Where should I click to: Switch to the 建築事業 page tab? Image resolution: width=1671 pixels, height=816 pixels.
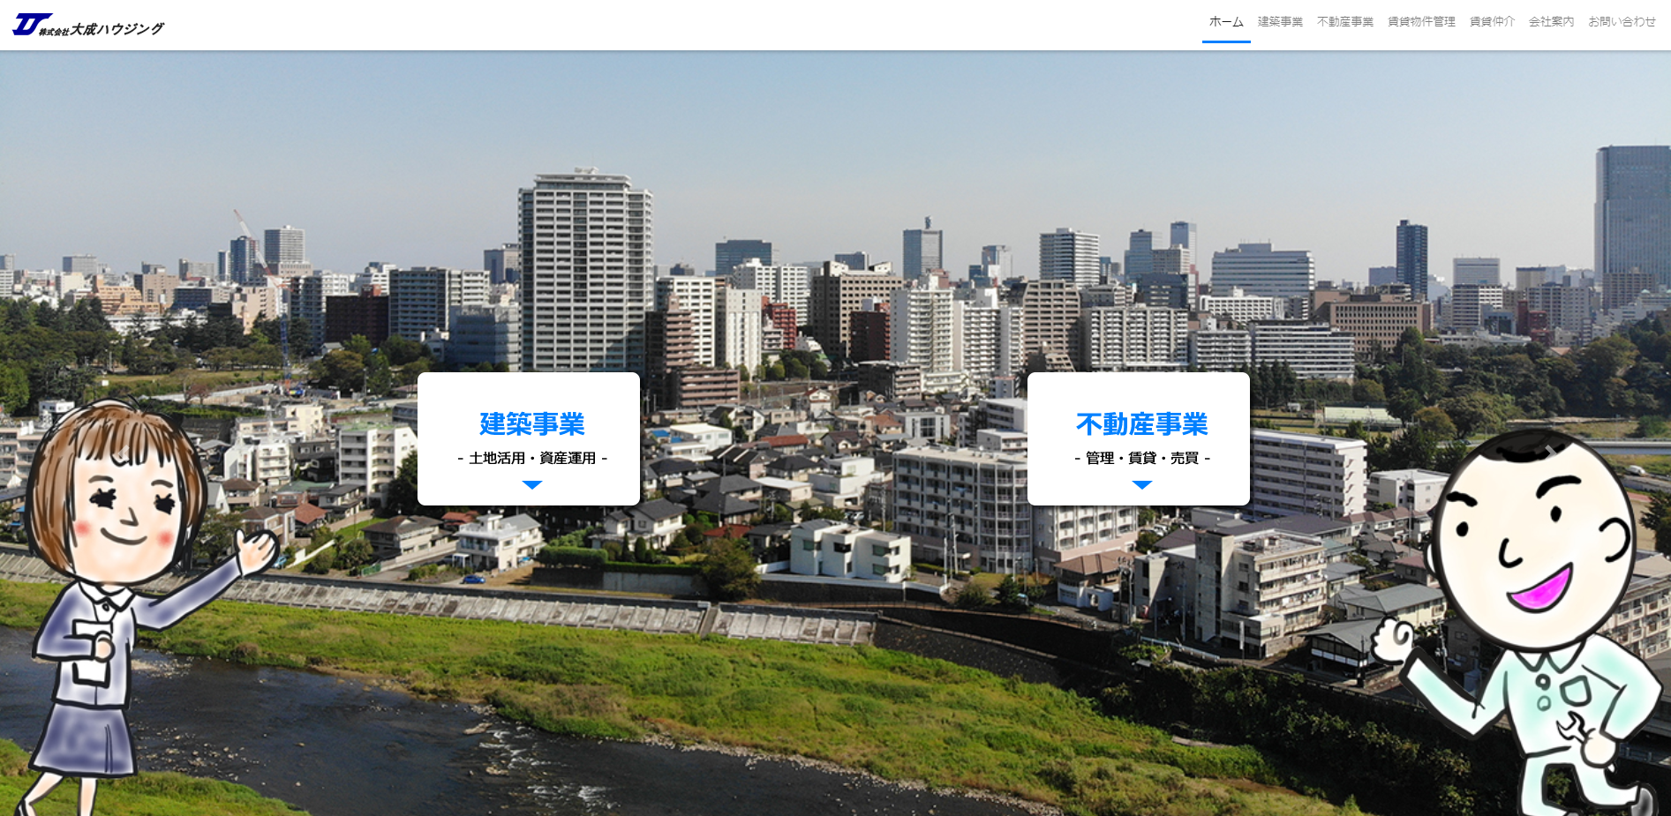coord(1280,21)
